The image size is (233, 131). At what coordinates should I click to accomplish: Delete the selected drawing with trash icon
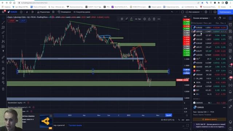click(x=154, y=19)
